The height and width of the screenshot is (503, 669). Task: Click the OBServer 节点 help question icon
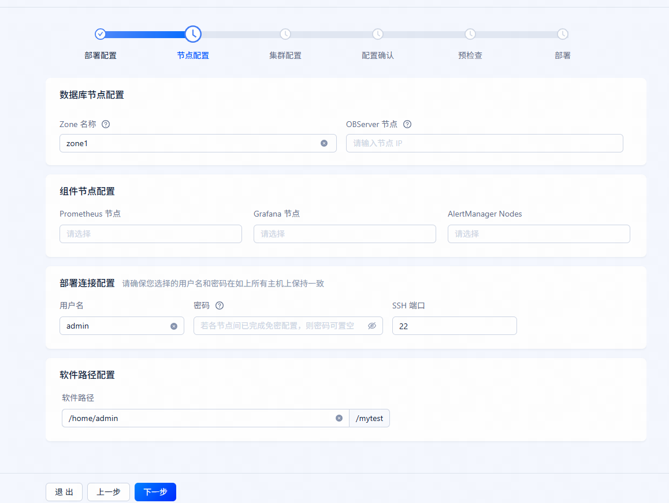[x=407, y=124]
